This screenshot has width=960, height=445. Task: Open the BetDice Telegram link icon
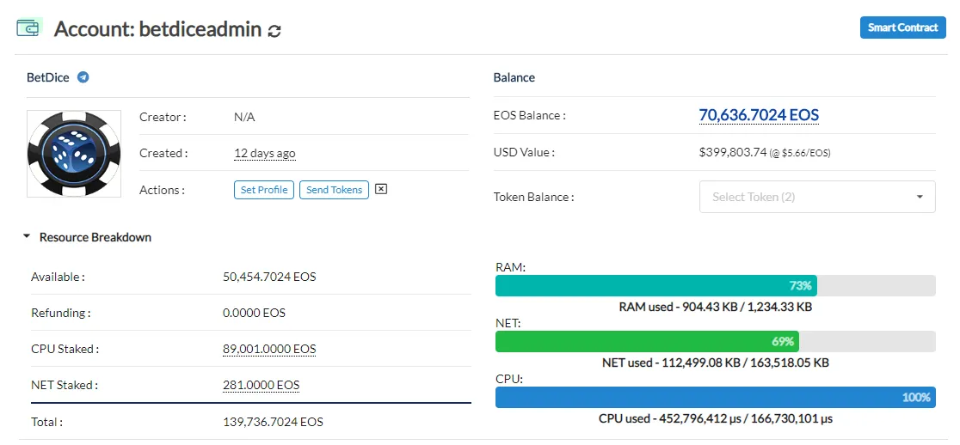[83, 77]
